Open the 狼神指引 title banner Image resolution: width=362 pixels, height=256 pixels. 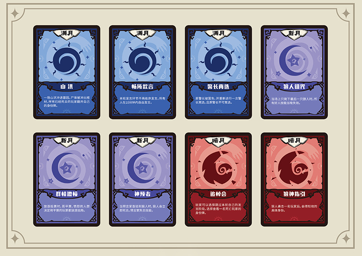(x=294, y=194)
